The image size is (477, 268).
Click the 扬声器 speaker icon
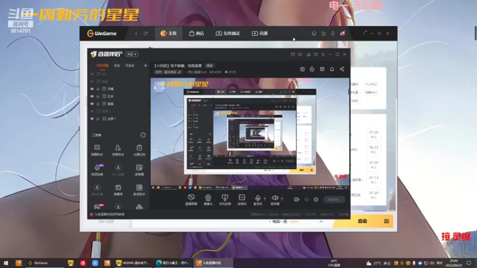(x=275, y=200)
